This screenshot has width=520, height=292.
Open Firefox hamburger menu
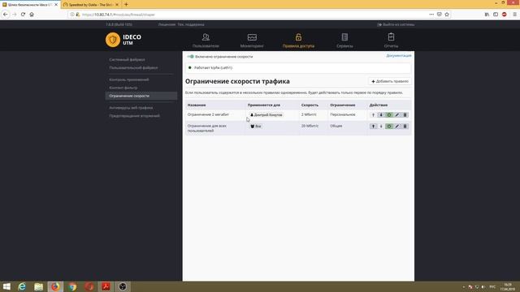click(514, 15)
